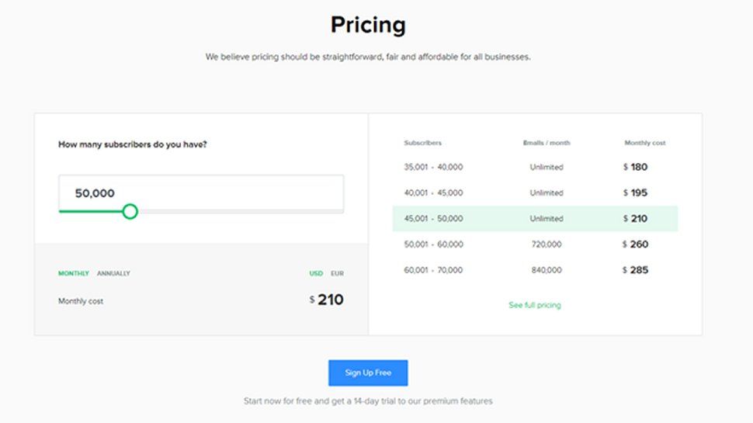753x423 pixels.
Task: Click the Sign Up Free button
Action: 368,373
